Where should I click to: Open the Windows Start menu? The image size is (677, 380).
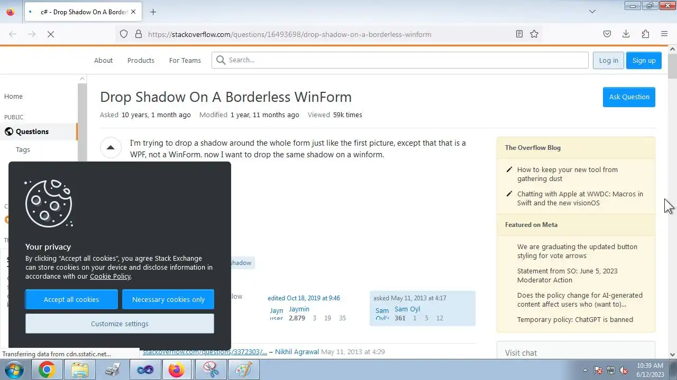pos(14,370)
